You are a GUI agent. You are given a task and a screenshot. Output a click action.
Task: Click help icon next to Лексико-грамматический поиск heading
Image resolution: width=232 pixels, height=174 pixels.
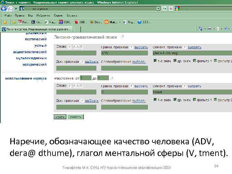coord(122,37)
